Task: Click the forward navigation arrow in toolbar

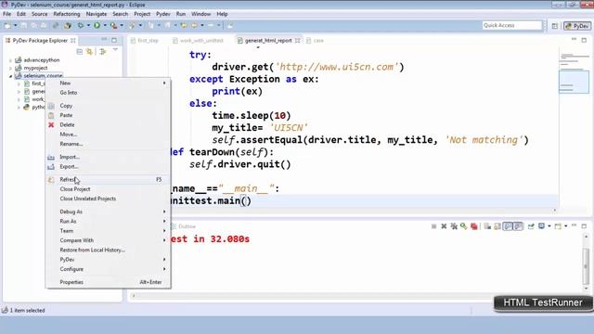Action: pos(211,25)
